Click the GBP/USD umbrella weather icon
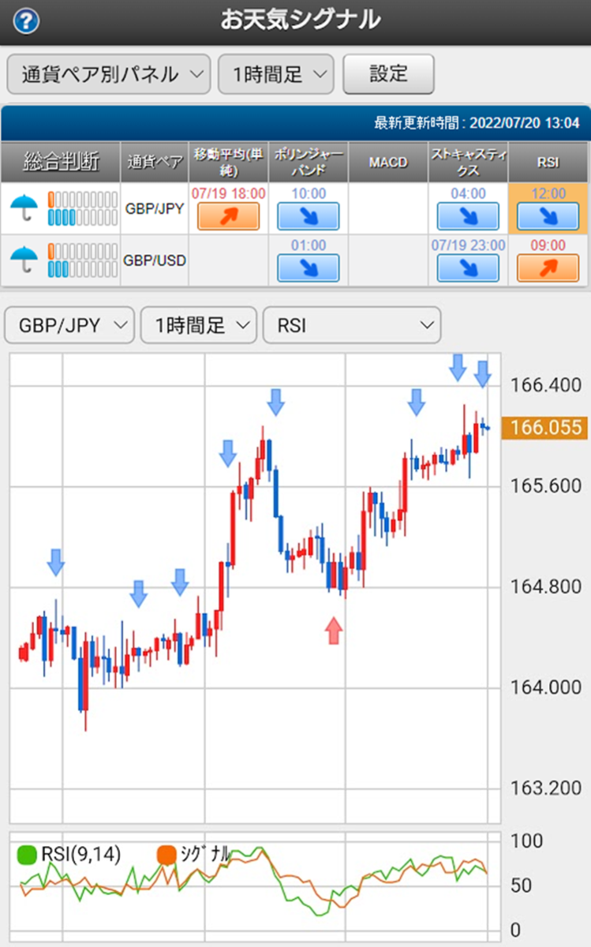 pos(24,260)
